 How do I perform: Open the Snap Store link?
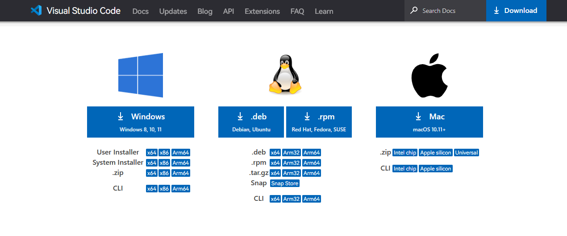(x=285, y=183)
